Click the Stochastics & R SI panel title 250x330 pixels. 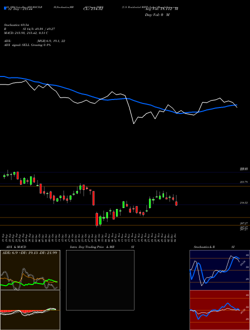[x=214, y=247]
